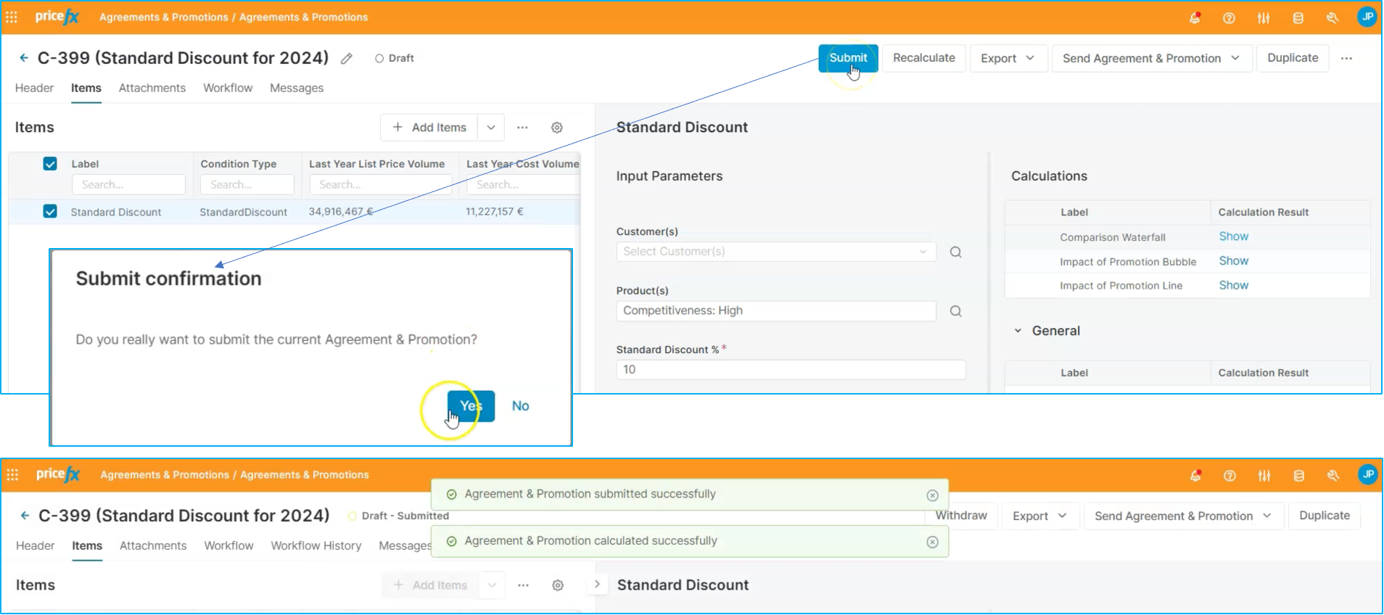Open the more options ellipsis after Duplicate
The image size is (1384, 615).
point(1346,58)
